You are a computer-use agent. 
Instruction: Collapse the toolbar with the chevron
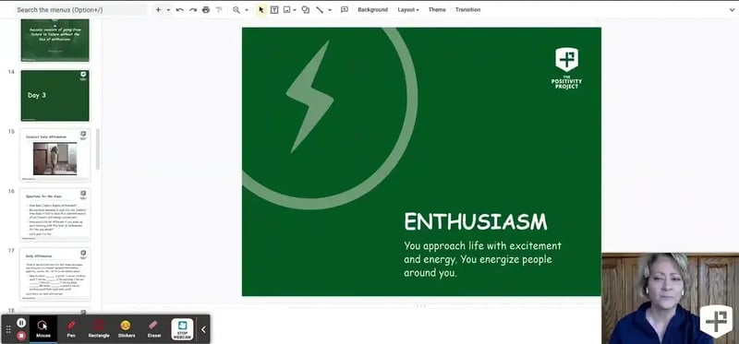coord(732,10)
